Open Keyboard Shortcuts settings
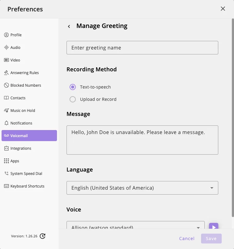This screenshot has width=234, height=249. 29,186
